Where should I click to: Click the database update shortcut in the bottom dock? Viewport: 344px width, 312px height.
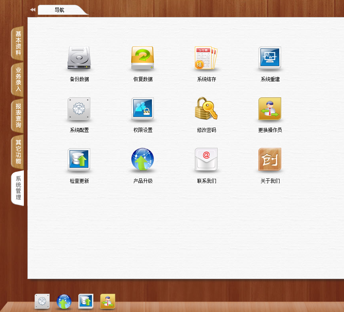(x=86, y=301)
